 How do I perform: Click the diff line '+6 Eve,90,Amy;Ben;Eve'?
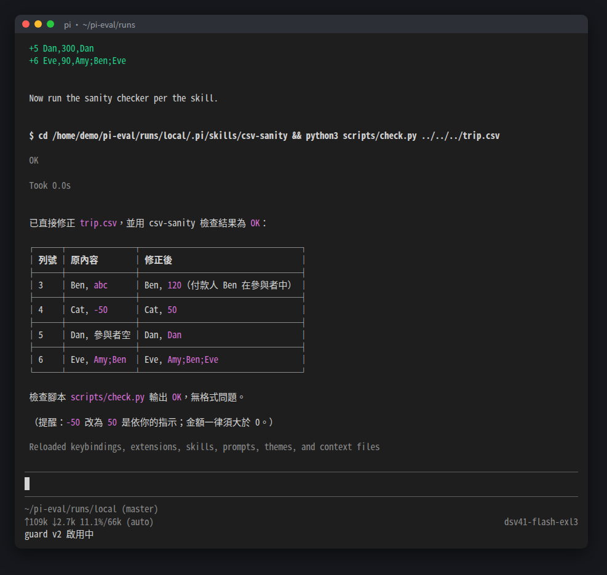pyautogui.click(x=77, y=61)
